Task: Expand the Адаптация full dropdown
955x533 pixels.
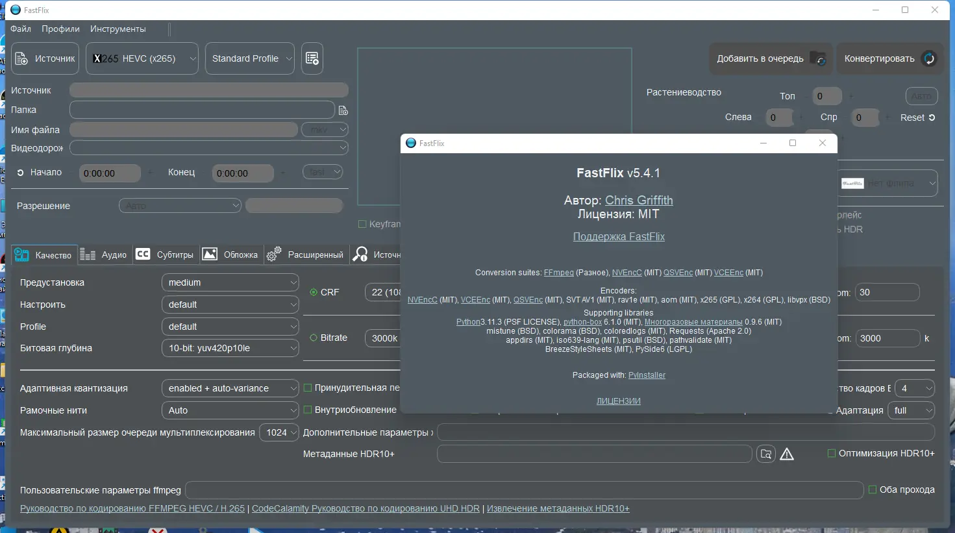Action: coord(911,410)
